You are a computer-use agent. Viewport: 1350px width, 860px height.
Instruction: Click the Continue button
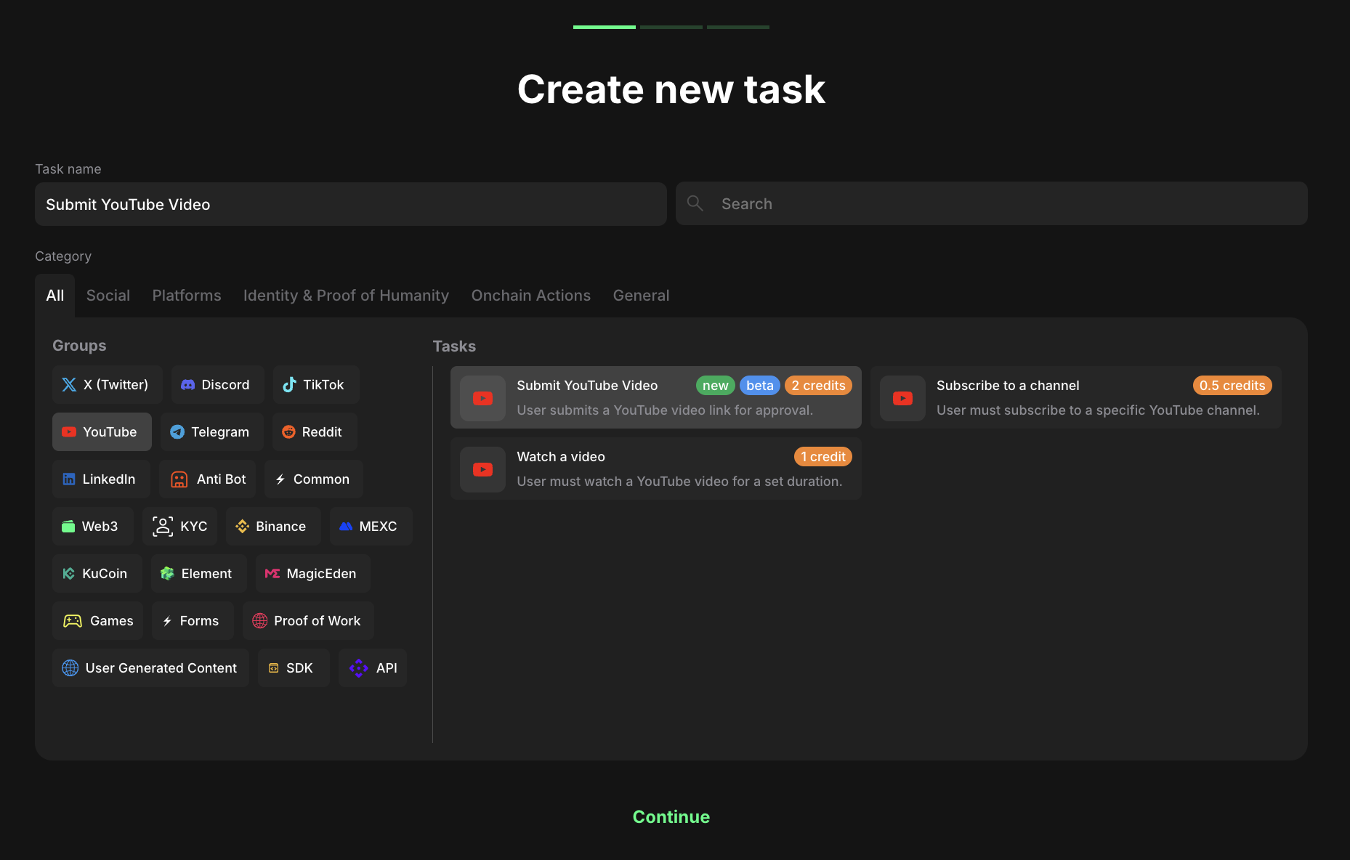(x=671, y=817)
